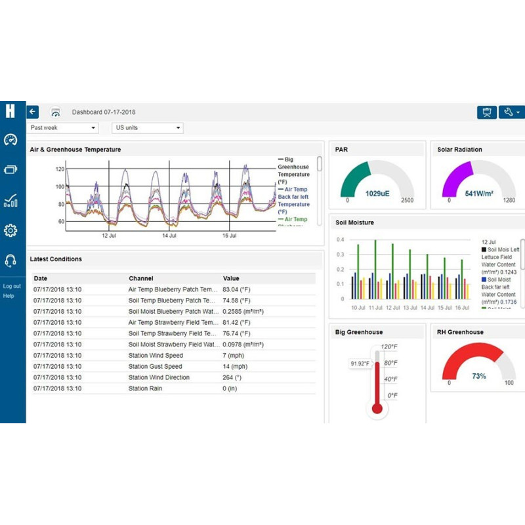Open the support headset icon
The width and height of the screenshot is (525, 525).
(10, 261)
